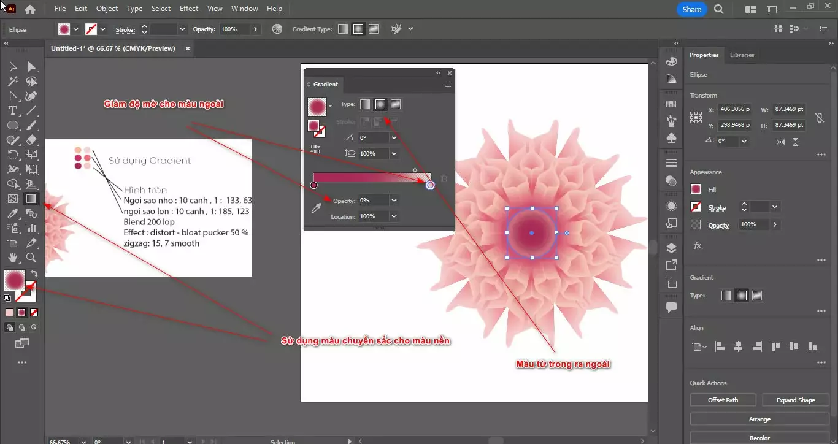
Task: Open the Layers panel icon
Action: [671, 248]
